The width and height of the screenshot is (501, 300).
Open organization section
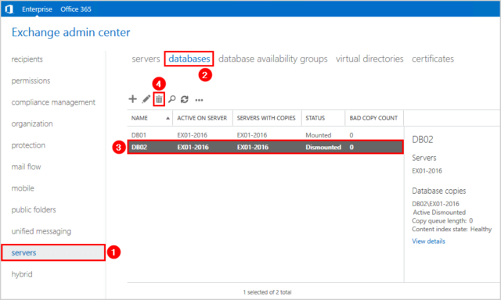(x=32, y=123)
